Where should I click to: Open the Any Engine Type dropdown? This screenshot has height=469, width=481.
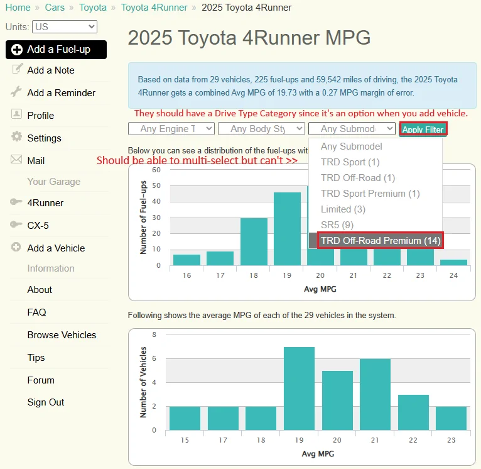[171, 129]
